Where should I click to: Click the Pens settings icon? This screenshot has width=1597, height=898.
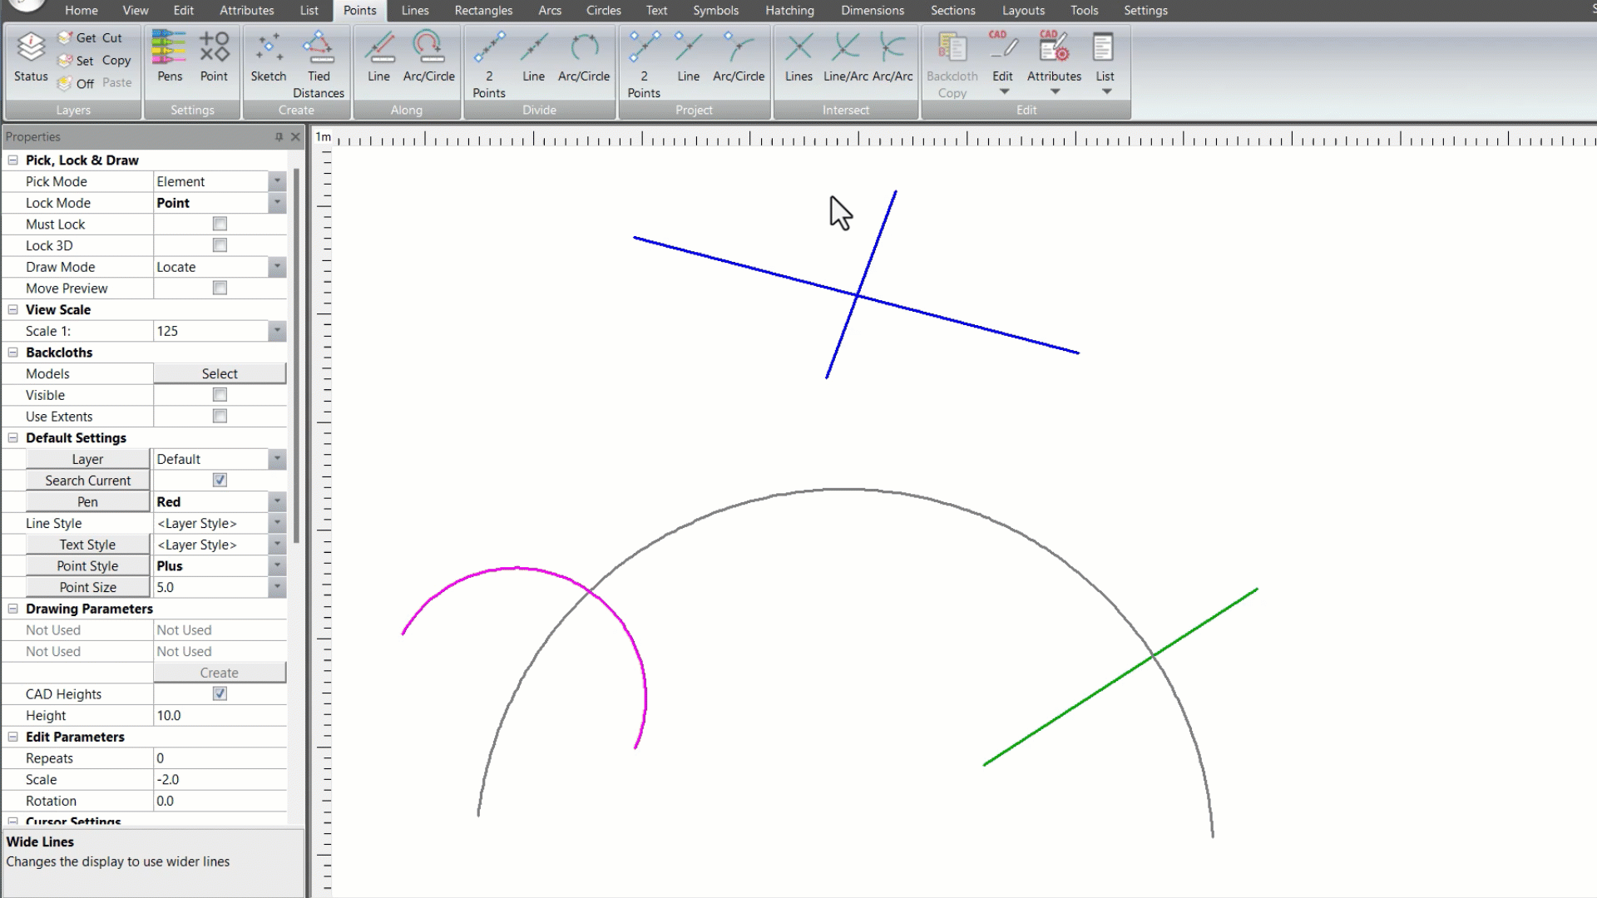point(169,50)
